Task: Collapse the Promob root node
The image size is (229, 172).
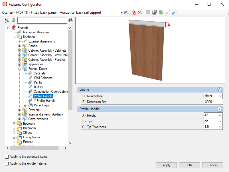Action: click(9, 28)
